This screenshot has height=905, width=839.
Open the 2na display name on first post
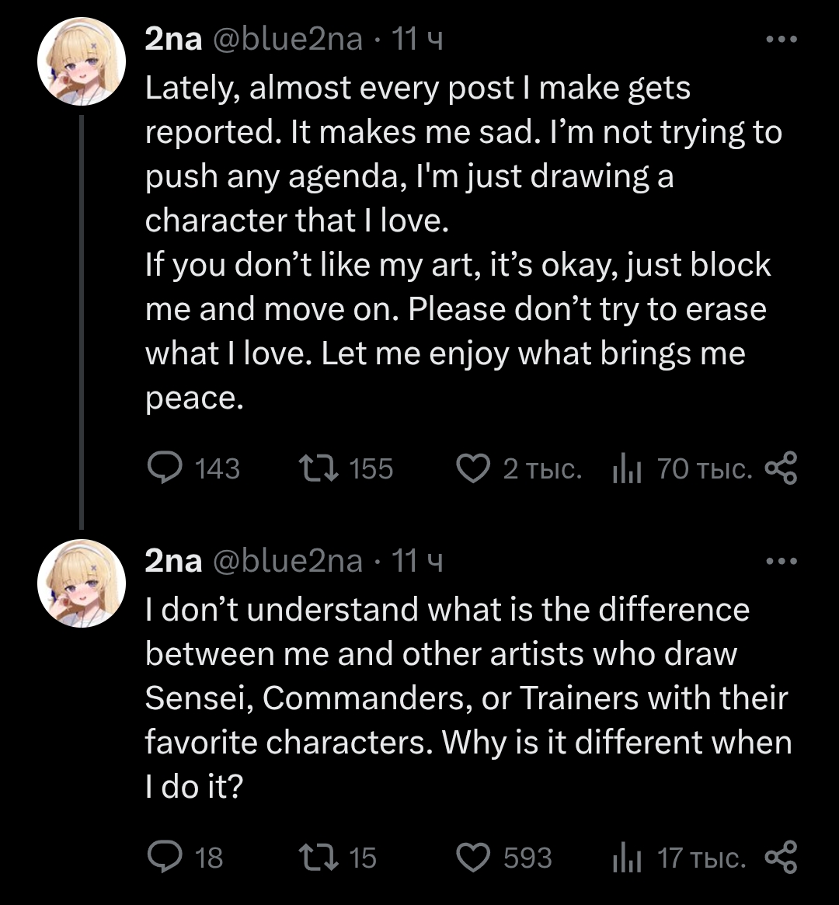tap(173, 39)
